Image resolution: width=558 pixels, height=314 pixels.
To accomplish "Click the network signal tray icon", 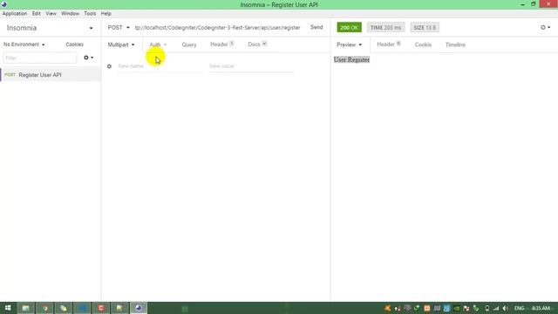I will [x=496, y=308].
